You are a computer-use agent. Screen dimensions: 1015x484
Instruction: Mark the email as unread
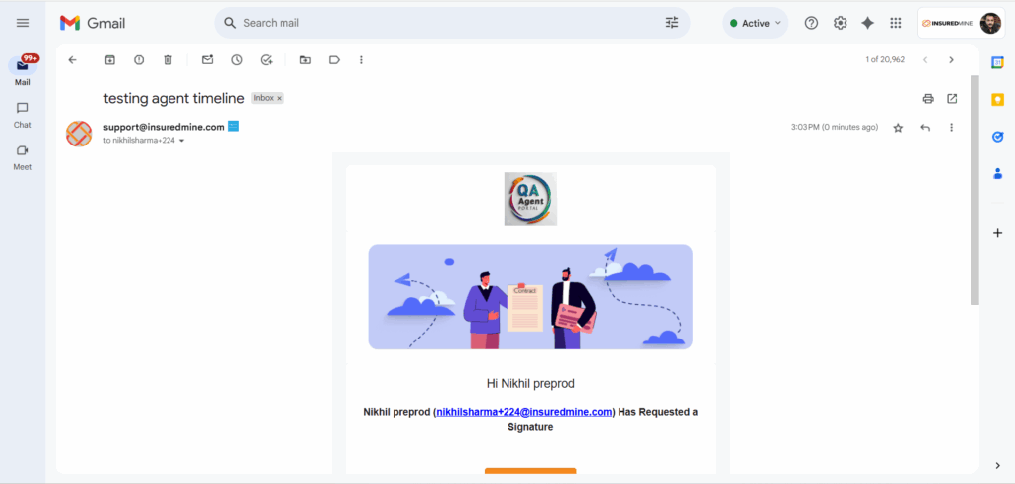[208, 60]
